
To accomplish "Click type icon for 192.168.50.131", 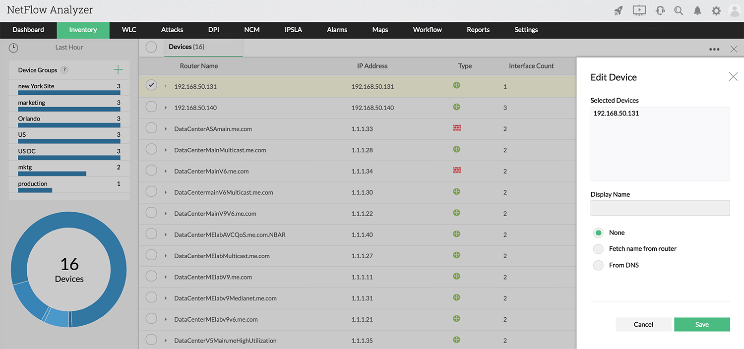I will (457, 85).
